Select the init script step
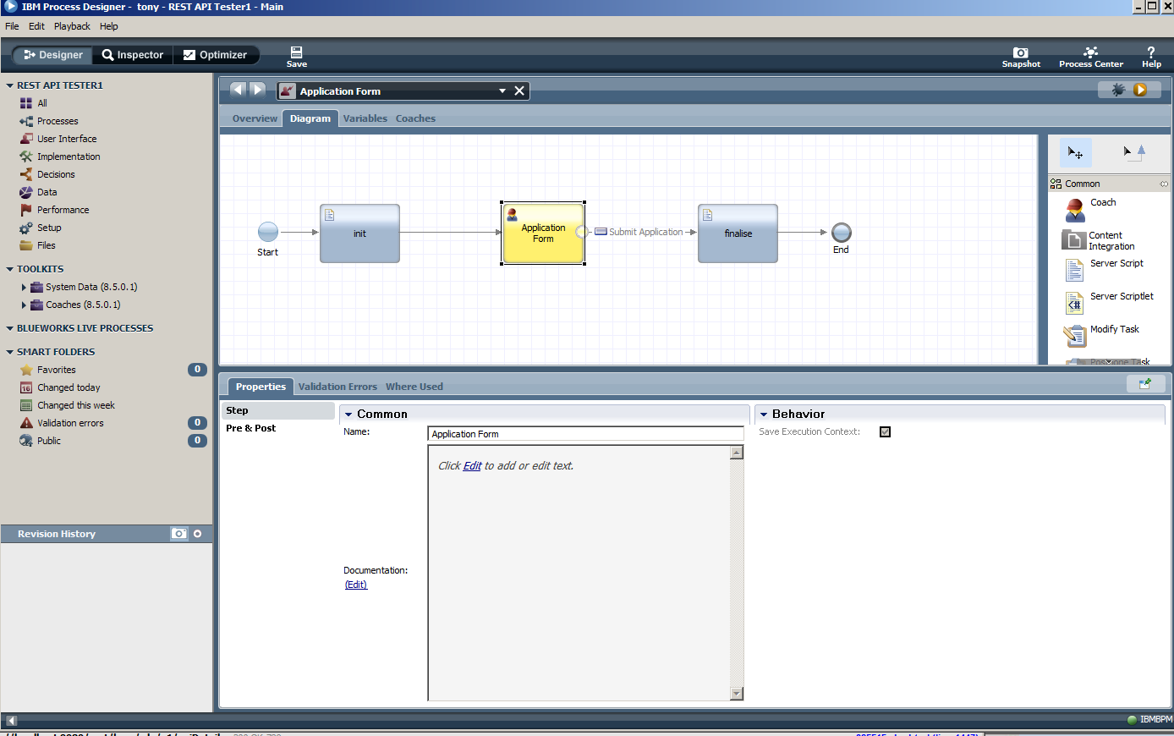 tap(359, 233)
